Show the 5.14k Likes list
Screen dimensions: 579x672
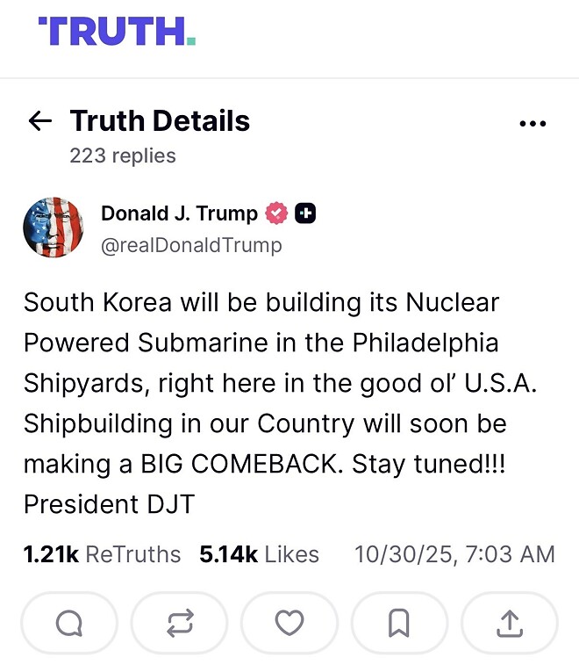[260, 554]
